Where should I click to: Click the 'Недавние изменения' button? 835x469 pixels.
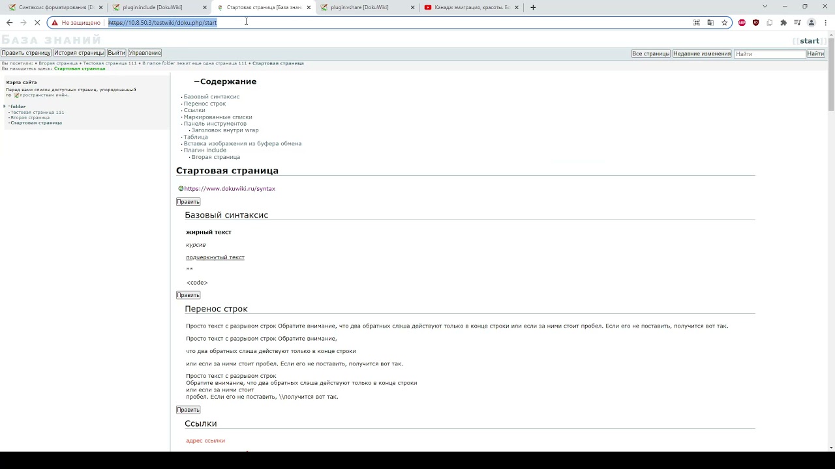click(x=702, y=54)
